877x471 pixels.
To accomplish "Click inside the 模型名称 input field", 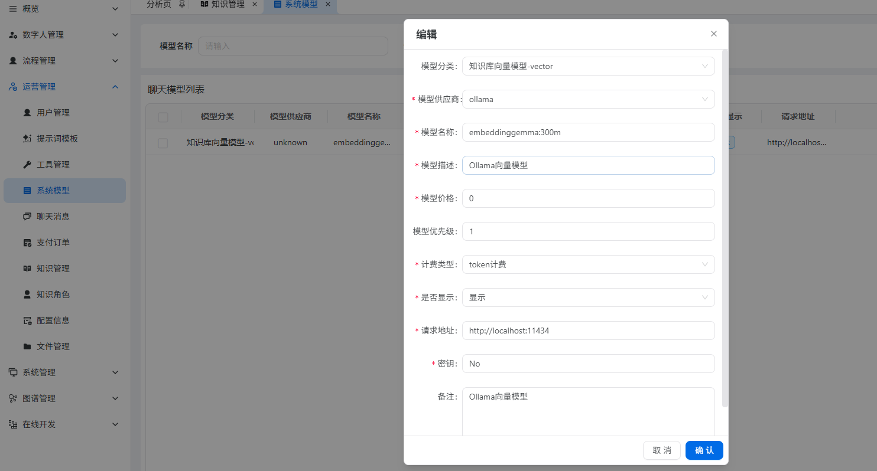I will 588,132.
